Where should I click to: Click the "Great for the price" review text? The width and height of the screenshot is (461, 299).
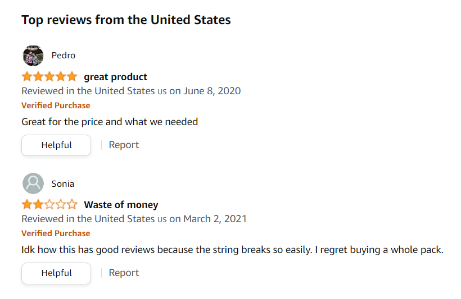pos(110,122)
